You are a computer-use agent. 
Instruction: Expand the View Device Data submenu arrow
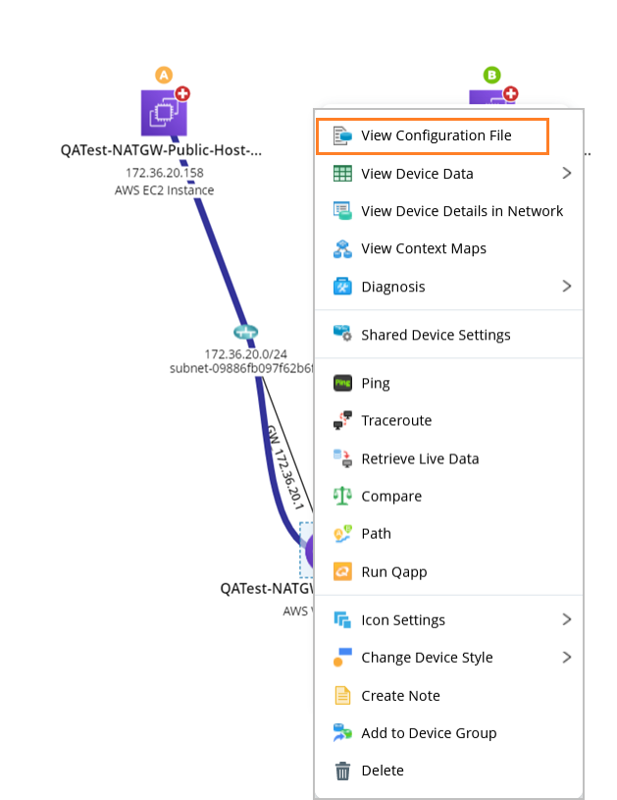[567, 174]
